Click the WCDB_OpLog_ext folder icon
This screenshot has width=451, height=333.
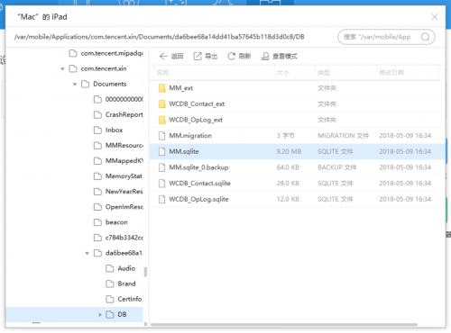click(x=162, y=120)
